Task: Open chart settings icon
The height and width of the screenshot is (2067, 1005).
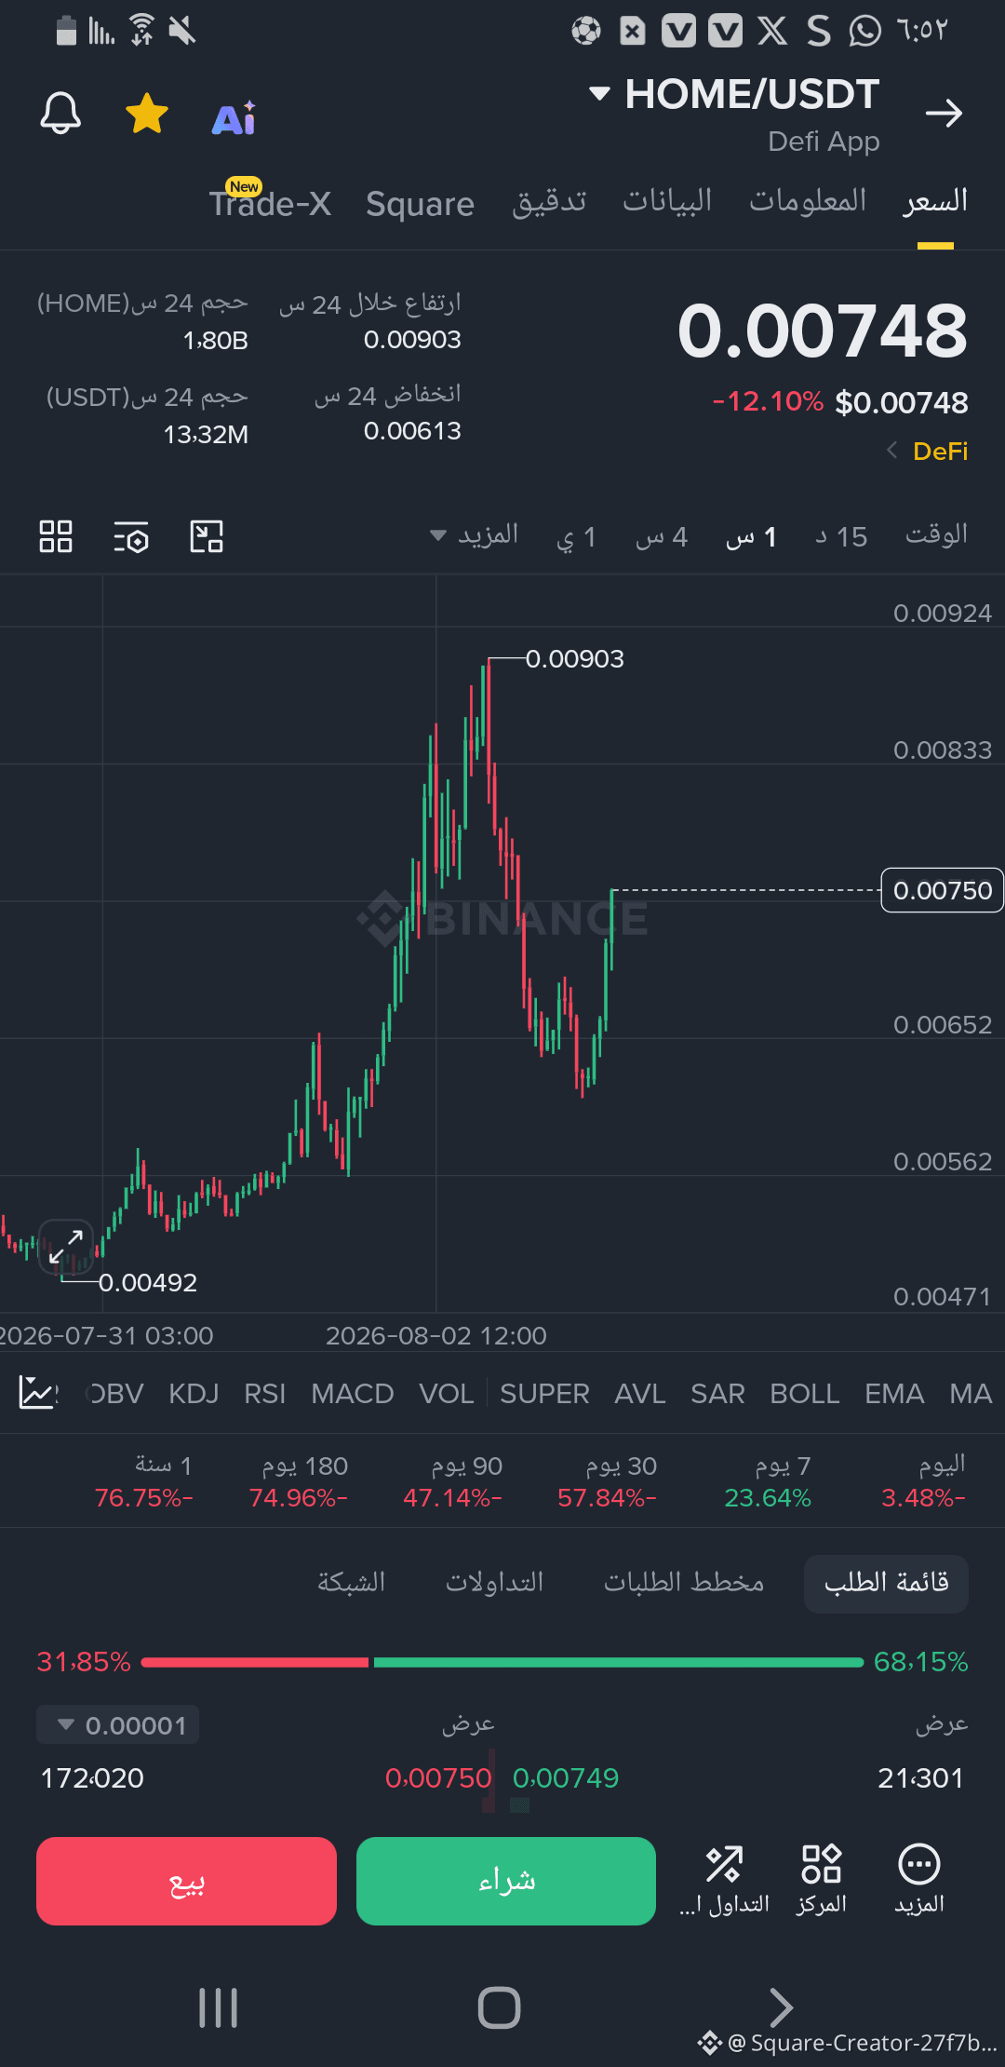Action: coord(131,537)
